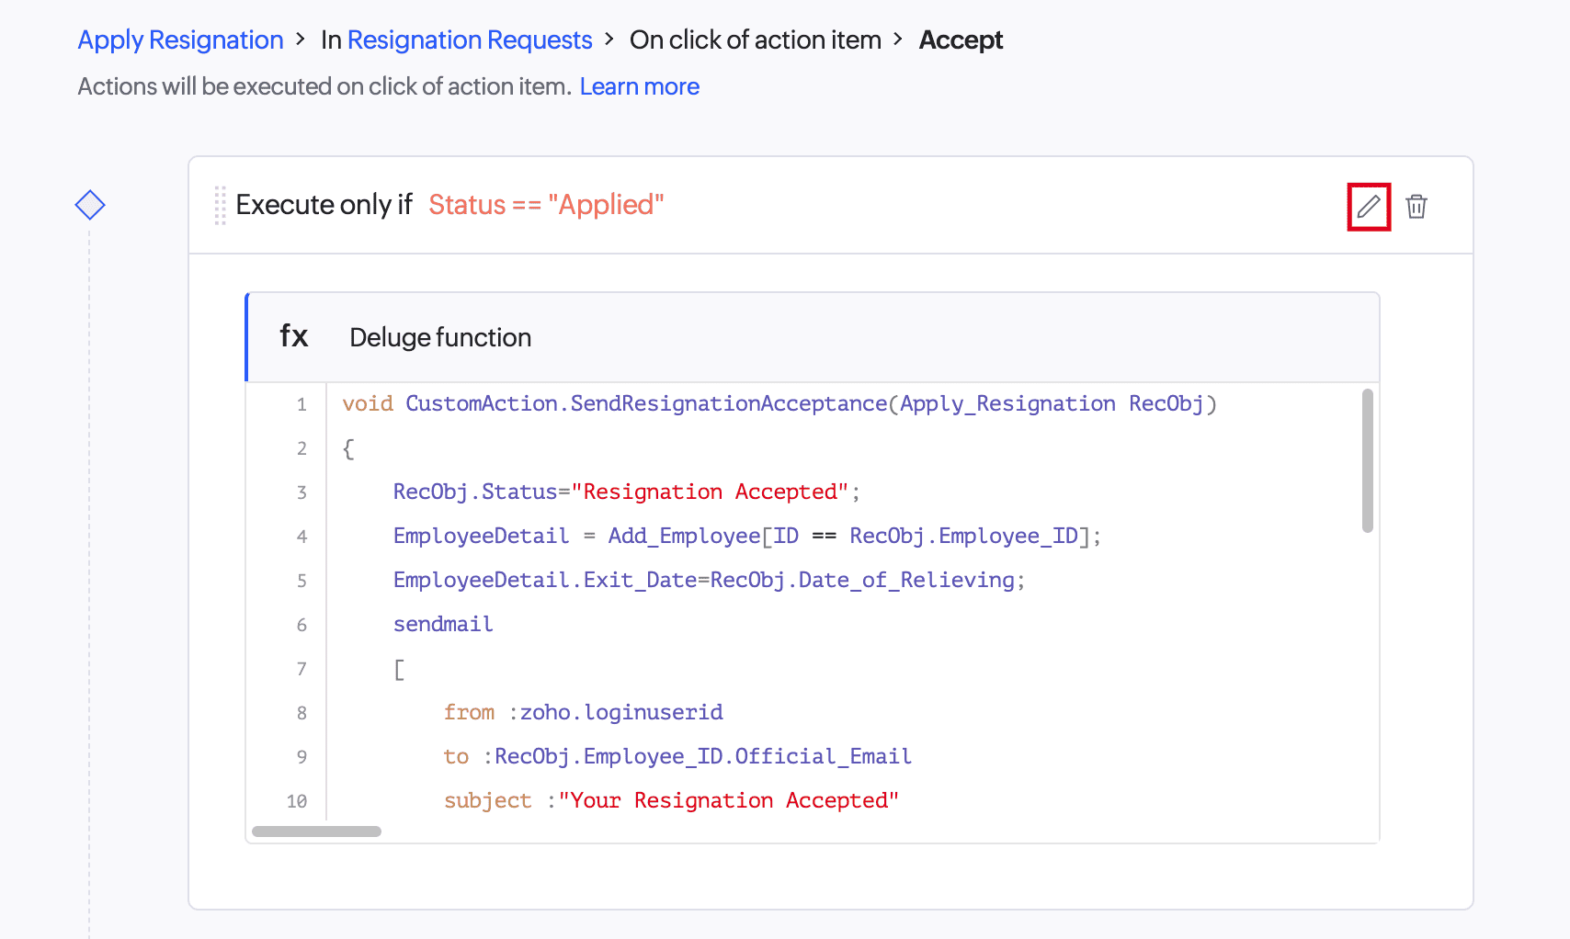1570x939 pixels.
Task: Click the Deluge function header
Action: click(x=813, y=337)
